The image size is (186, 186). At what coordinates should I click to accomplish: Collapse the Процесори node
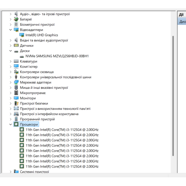click(11, 124)
